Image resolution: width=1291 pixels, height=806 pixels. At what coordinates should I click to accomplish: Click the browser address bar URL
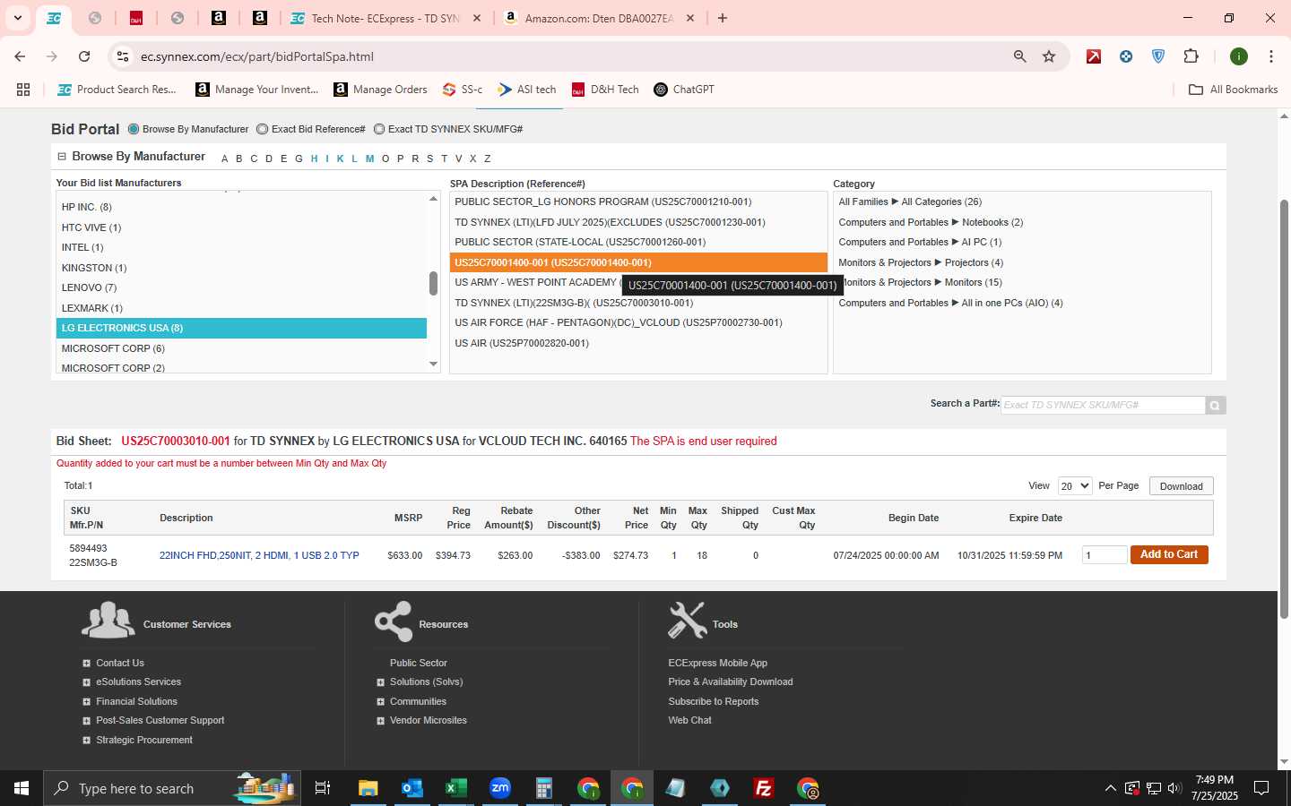[x=257, y=56]
